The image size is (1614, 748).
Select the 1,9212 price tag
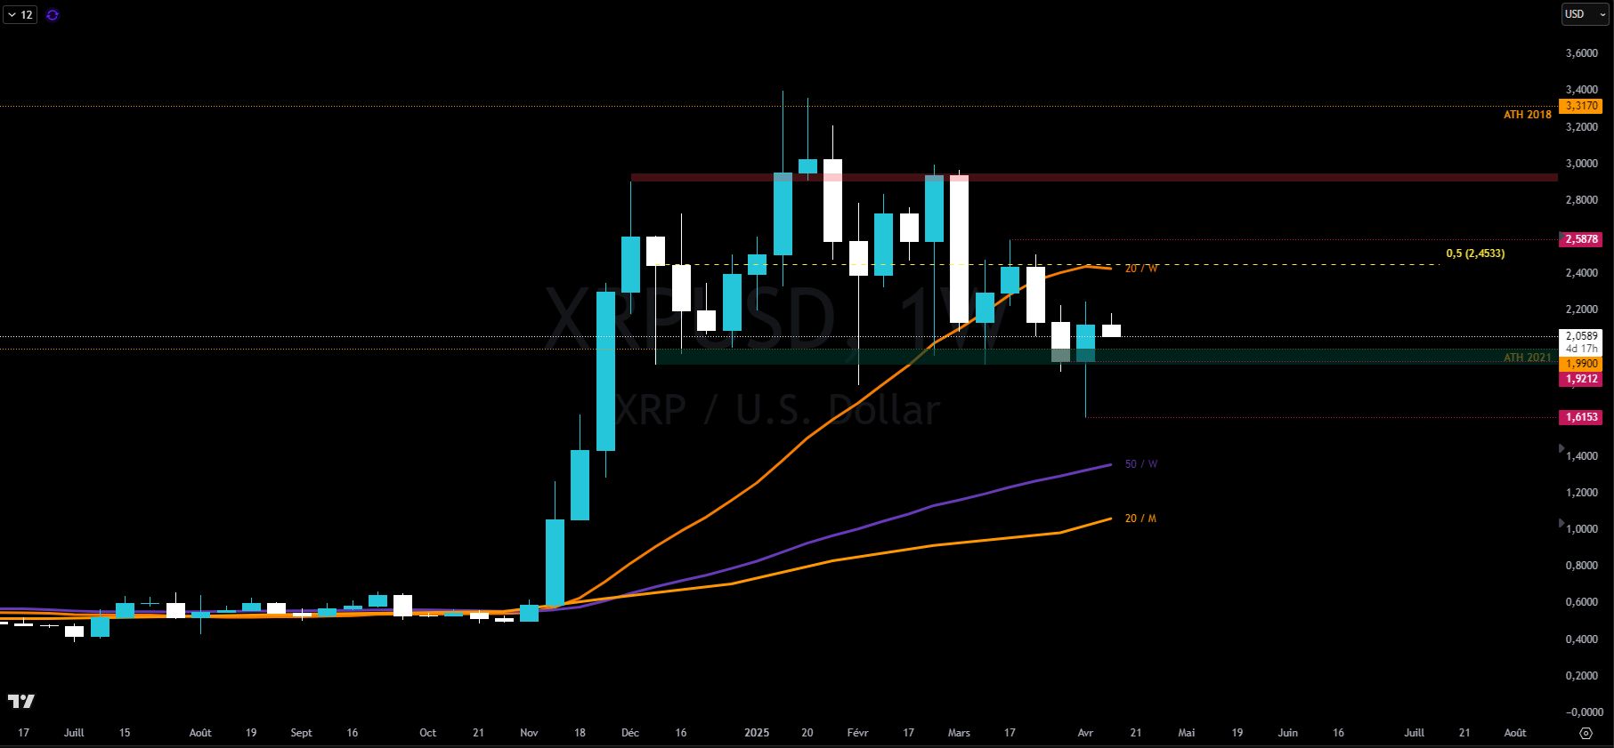pyautogui.click(x=1581, y=379)
